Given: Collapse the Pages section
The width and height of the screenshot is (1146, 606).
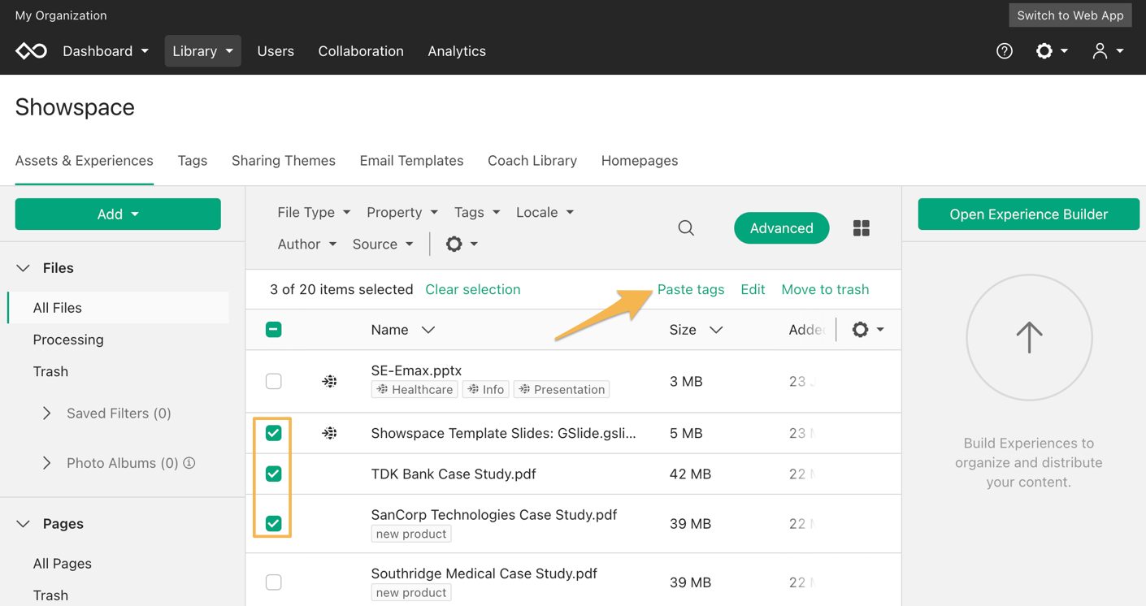Looking at the screenshot, I should coord(23,524).
